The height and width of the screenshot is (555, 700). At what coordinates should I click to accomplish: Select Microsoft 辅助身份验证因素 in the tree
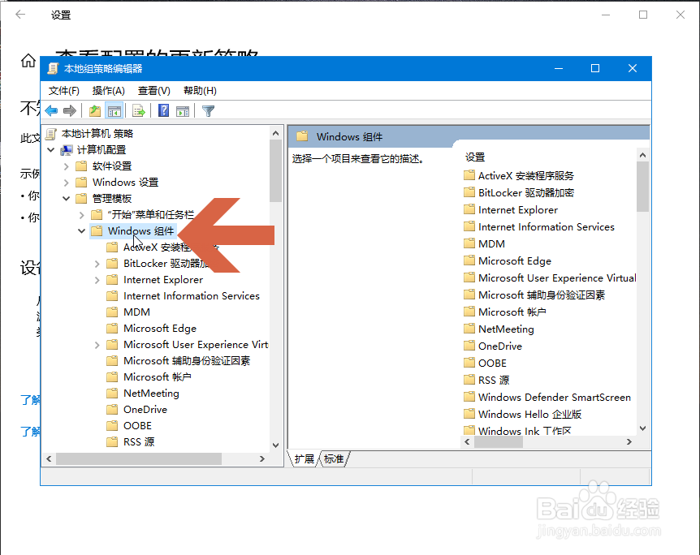pos(187,360)
